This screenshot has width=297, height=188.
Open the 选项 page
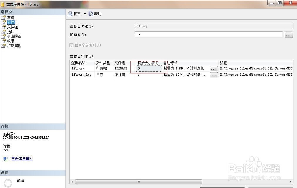(x=11, y=32)
